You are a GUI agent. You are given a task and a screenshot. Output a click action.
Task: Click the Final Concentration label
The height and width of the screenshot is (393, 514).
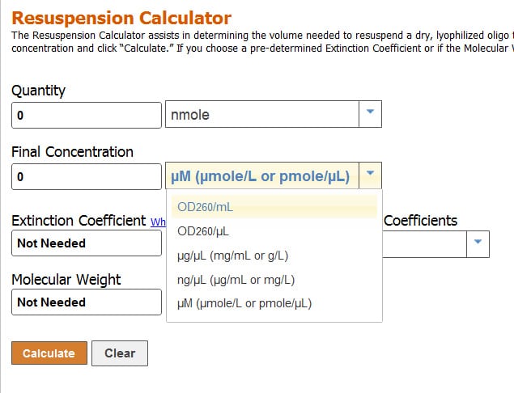72,152
